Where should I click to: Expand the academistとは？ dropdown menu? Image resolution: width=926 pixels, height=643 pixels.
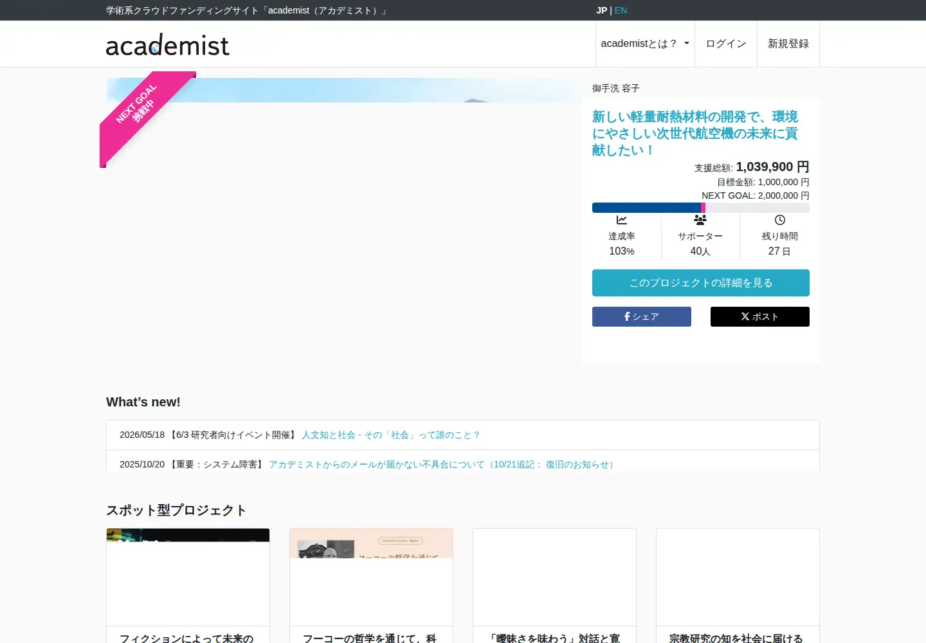(x=645, y=44)
